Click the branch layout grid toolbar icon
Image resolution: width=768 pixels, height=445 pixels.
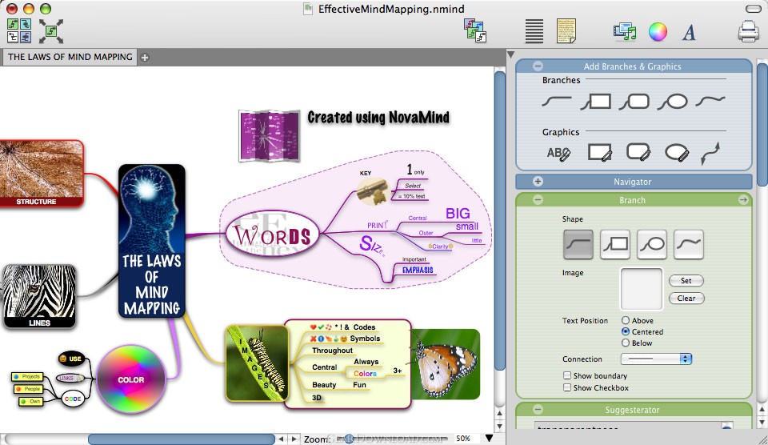pyautogui.click(x=19, y=30)
